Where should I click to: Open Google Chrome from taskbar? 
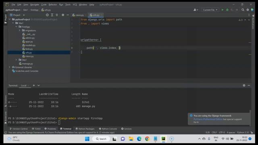tap(147, 139)
